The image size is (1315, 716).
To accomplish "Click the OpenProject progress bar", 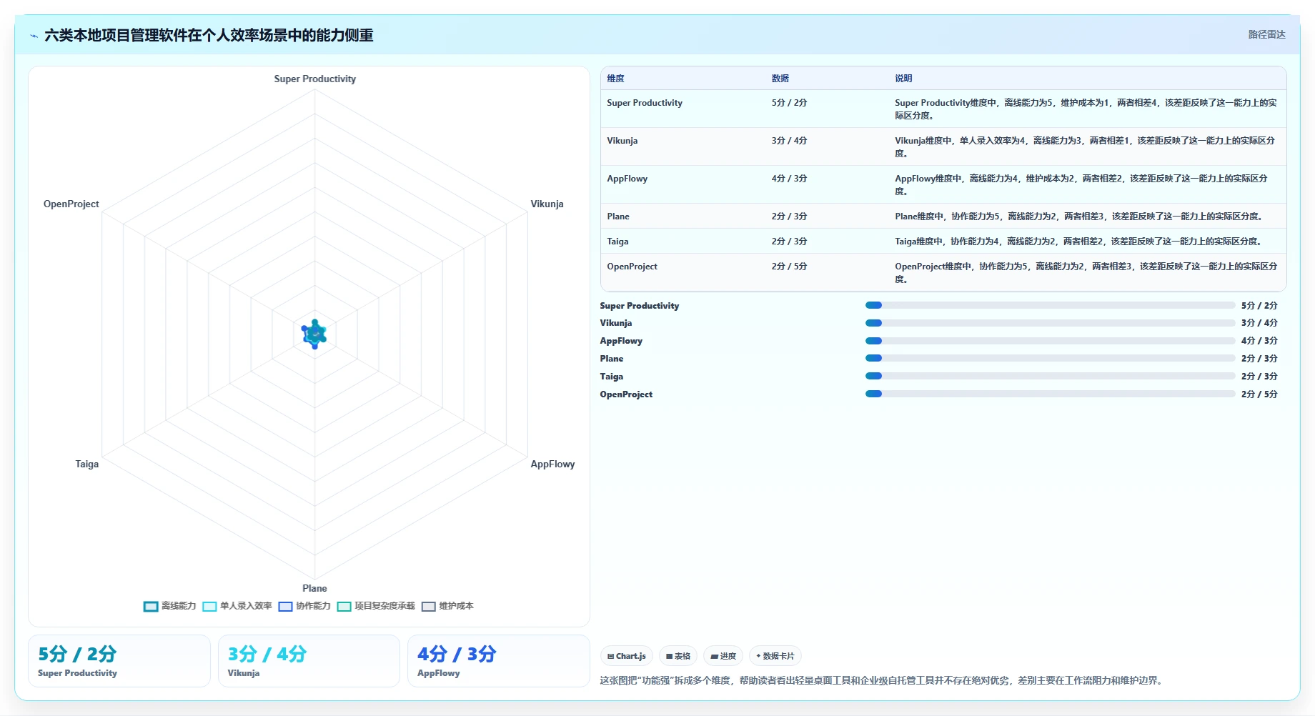I will click(x=1050, y=394).
